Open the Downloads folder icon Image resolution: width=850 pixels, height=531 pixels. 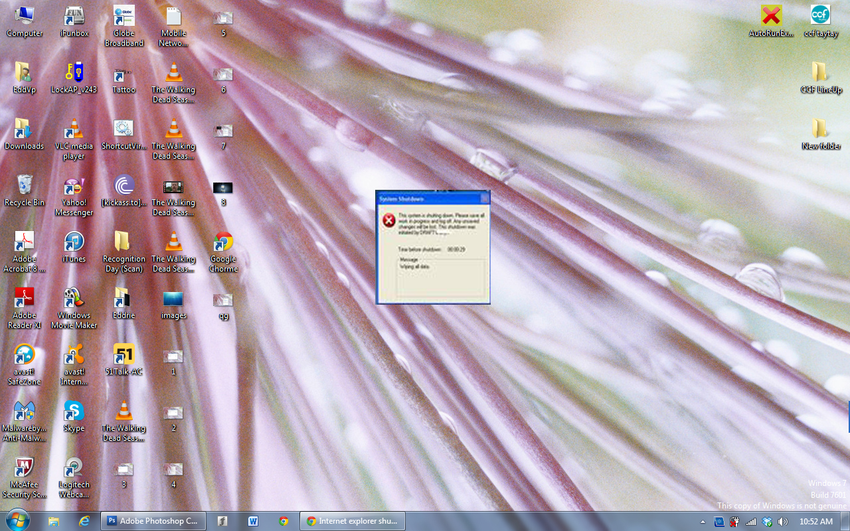tap(24, 134)
